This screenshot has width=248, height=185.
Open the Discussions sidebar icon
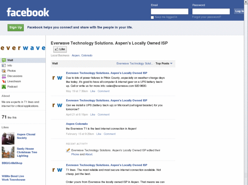(x=4, y=76)
